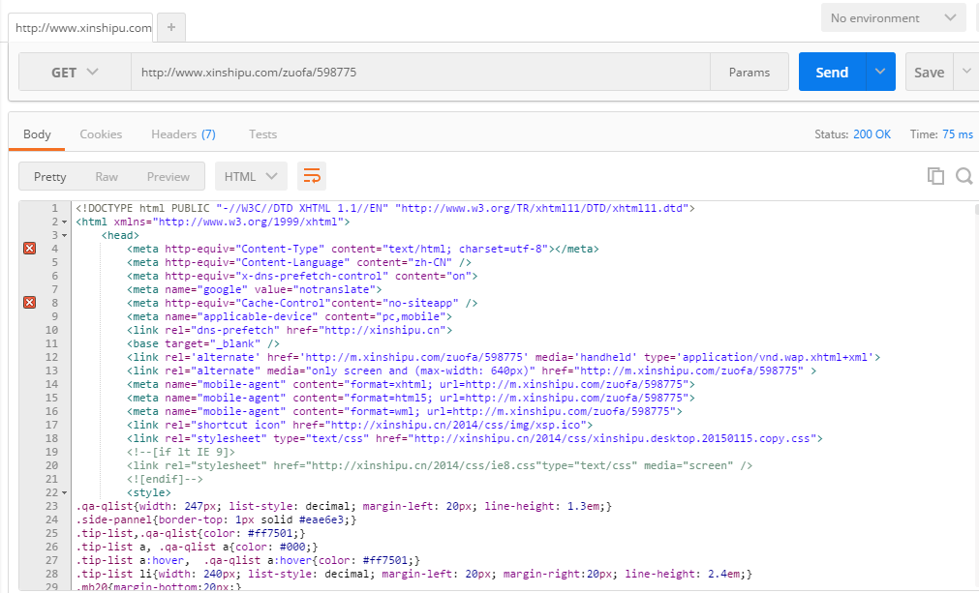The height and width of the screenshot is (593, 979).
Task: Add a new request tab with plus
Action: (170, 28)
